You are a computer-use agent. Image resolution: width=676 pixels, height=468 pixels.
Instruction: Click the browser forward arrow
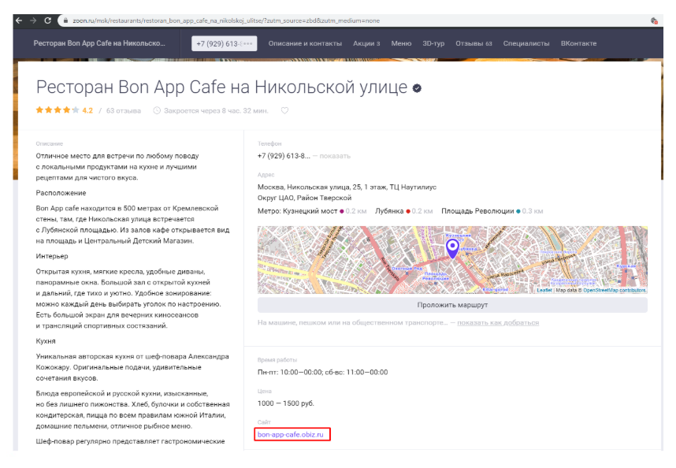33,20
